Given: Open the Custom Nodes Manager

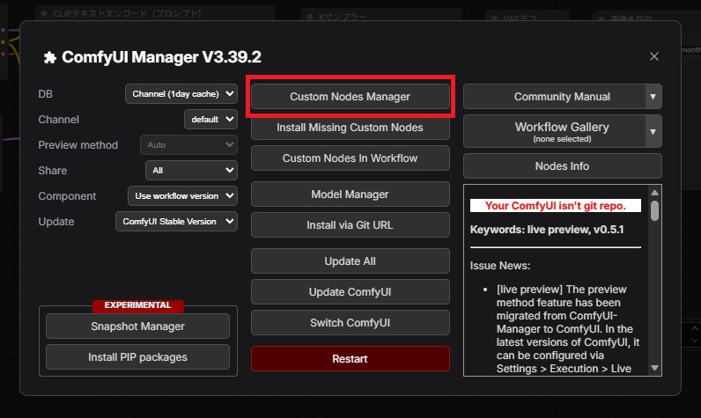Looking at the screenshot, I should [350, 97].
